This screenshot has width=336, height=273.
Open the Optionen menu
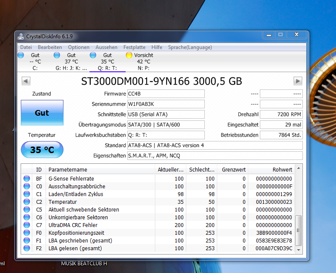(79, 47)
